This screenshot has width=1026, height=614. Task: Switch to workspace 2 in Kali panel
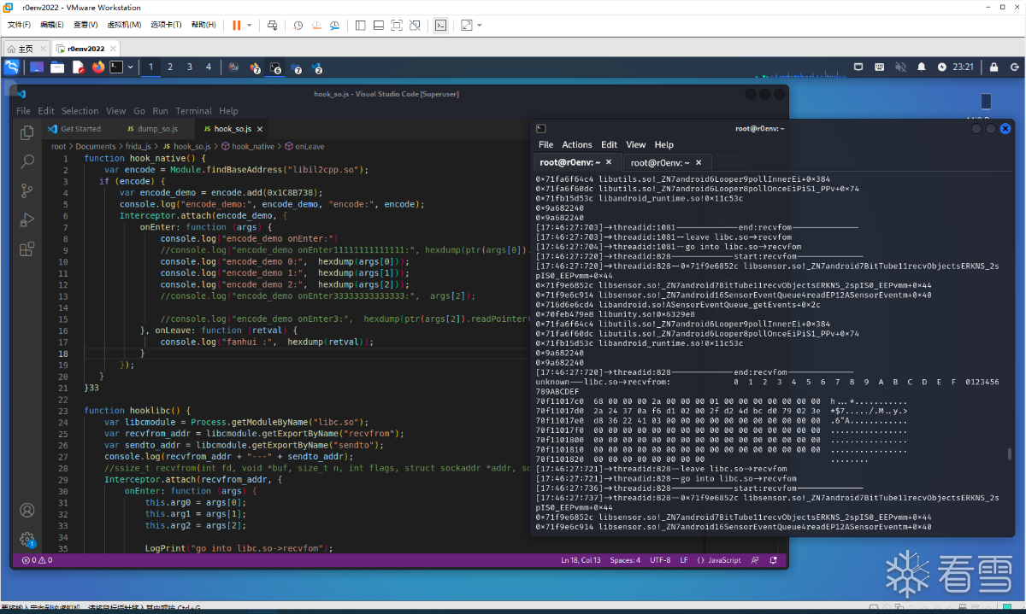(x=170, y=67)
